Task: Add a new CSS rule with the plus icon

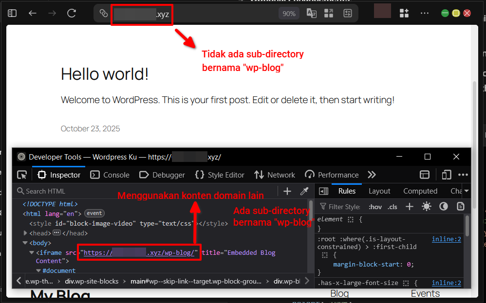Action: pyautogui.click(x=409, y=206)
